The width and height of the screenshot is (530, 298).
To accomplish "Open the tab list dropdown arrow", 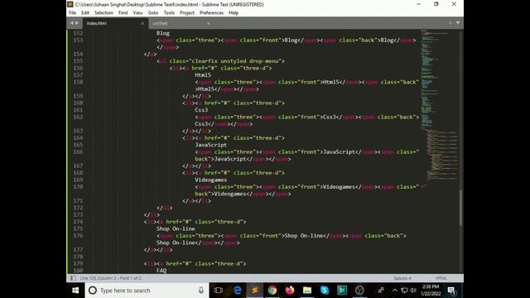I will point(458,22).
